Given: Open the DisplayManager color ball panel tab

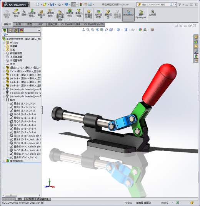Looking at the screenshot, I should click(x=21, y=30).
